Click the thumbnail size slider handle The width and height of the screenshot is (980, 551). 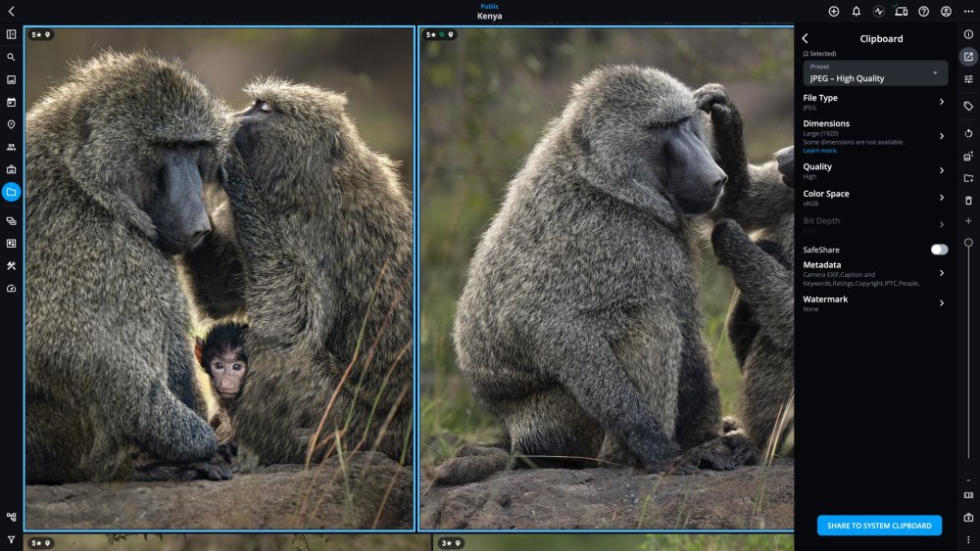968,243
